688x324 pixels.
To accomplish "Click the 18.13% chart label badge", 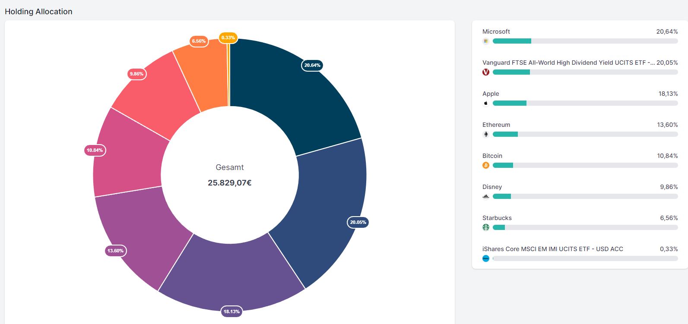I will point(231,311).
